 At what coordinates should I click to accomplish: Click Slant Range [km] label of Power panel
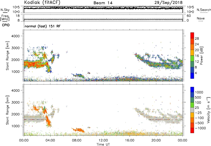7,56
